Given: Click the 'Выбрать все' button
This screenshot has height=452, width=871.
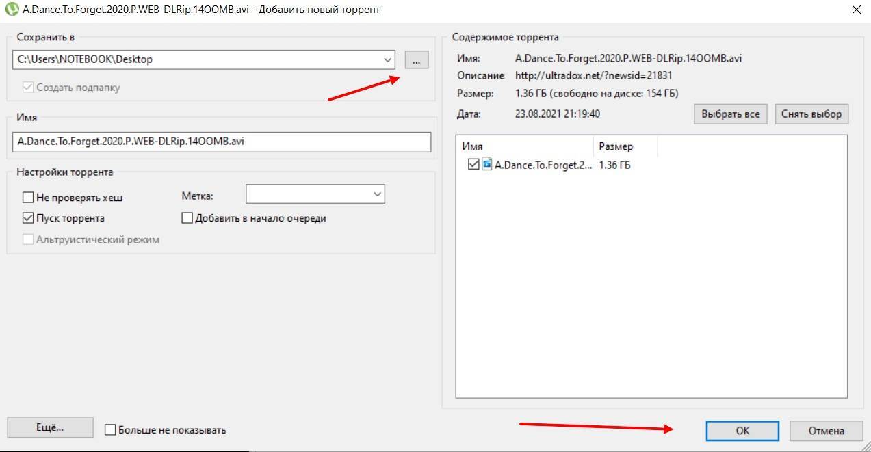Looking at the screenshot, I should [x=730, y=114].
